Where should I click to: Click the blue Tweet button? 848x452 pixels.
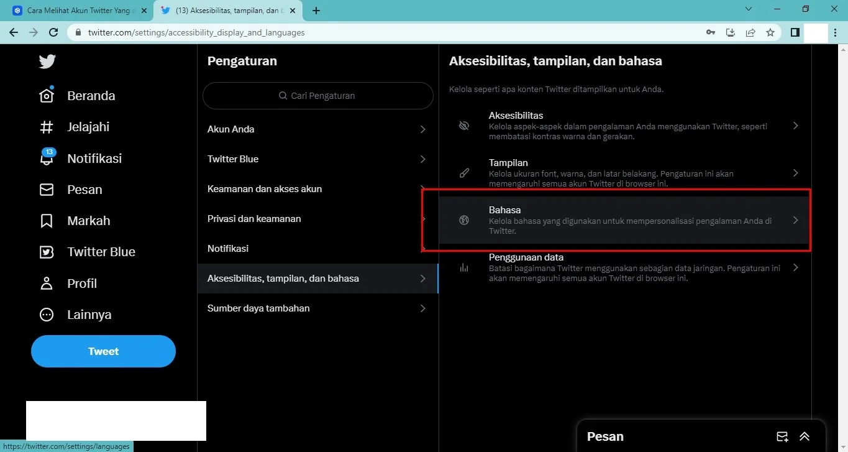click(x=103, y=351)
